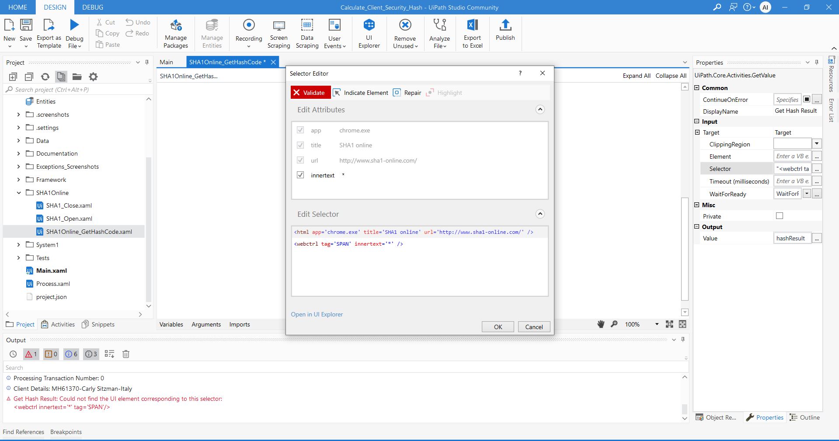Image resolution: width=839 pixels, height=441 pixels.
Task: Confirm selector with OK button
Action: coord(498,327)
